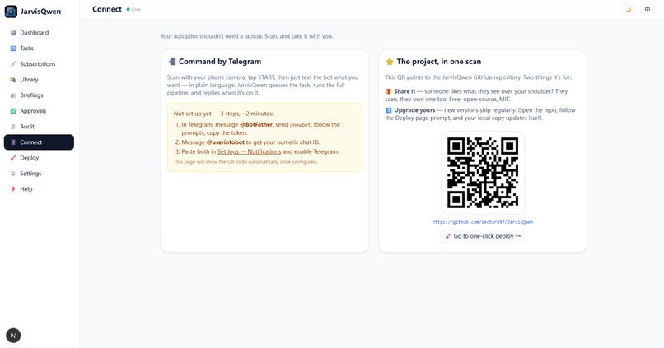The height and width of the screenshot is (348, 664).
Task: Toggle dark mode moon button
Action: [x=629, y=9]
